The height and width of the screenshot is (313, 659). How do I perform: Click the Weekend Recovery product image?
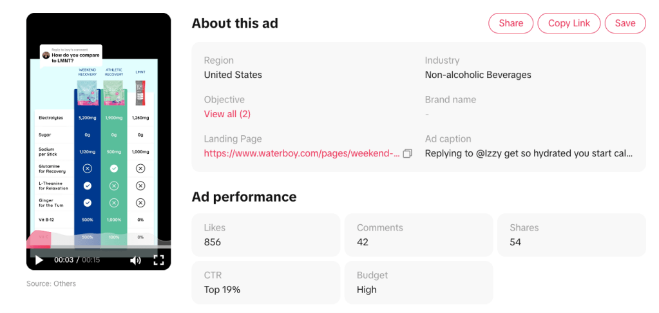tap(87, 95)
